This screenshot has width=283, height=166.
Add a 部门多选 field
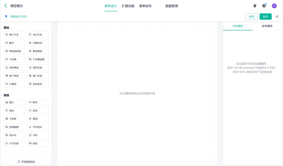click(x=38, y=76)
